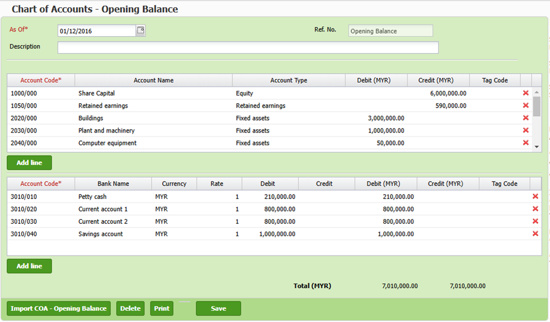Remove the Plant and machinery line
The height and width of the screenshot is (322, 550).
coord(525,130)
